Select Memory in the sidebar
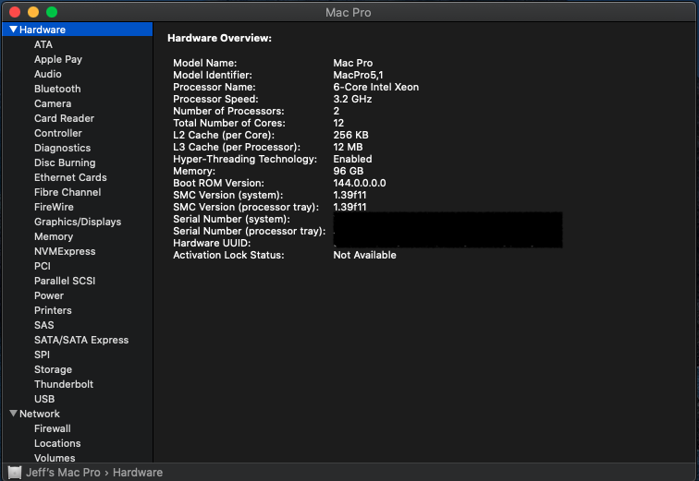 click(54, 236)
